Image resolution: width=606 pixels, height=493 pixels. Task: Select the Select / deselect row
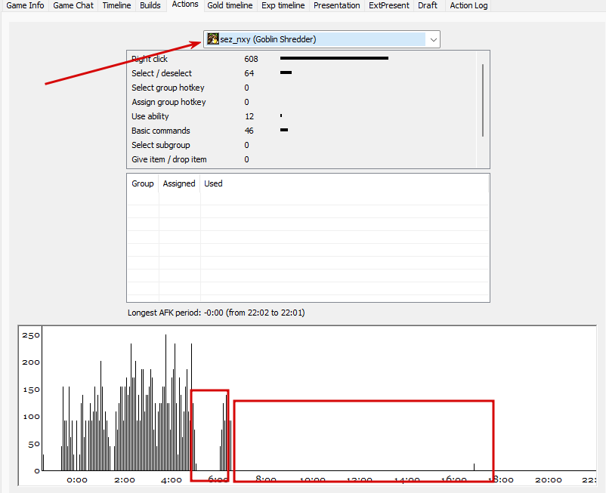301,73
